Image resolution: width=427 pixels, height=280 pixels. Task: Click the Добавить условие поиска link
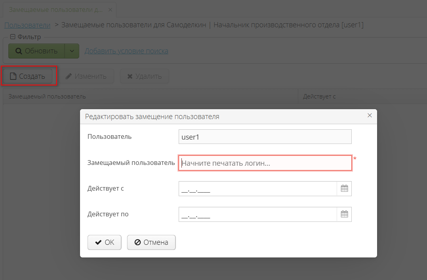point(126,51)
